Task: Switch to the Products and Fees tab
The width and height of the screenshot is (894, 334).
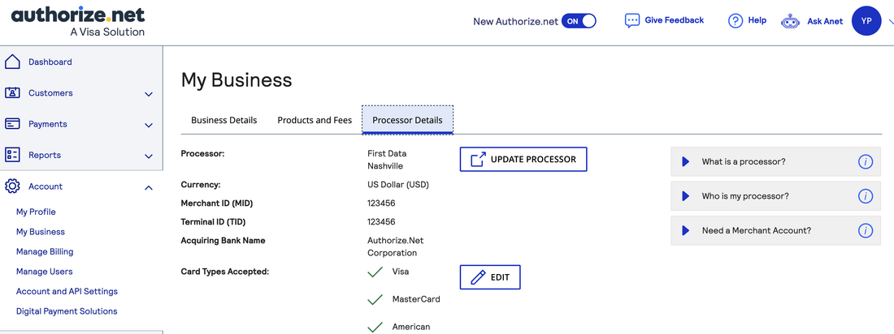Action: [x=315, y=120]
